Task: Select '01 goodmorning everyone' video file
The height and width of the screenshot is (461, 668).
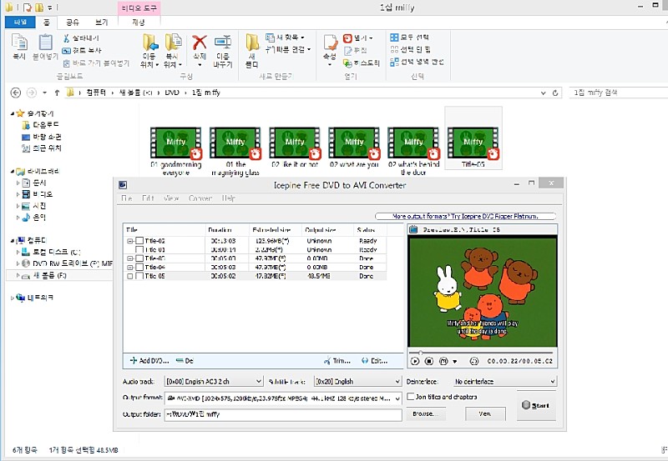Action: tap(175, 143)
